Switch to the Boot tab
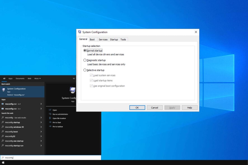 coord(92,39)
